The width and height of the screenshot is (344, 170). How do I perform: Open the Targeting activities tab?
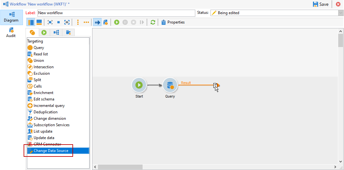(x=32, y=33)
